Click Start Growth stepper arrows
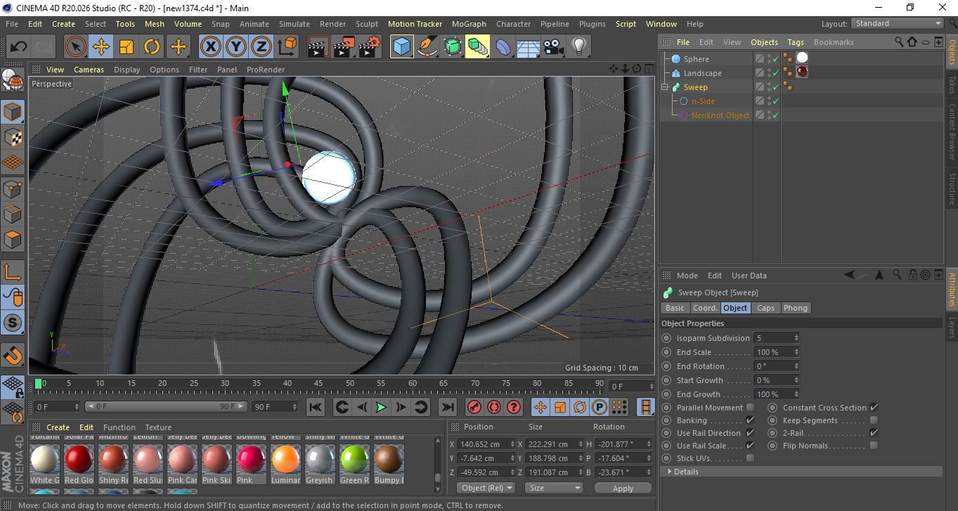This screenshot has width=958, height=511. (x=796, y=380)
